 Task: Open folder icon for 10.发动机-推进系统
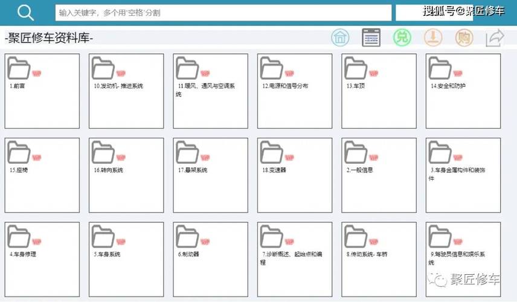[x=103, y=68]
